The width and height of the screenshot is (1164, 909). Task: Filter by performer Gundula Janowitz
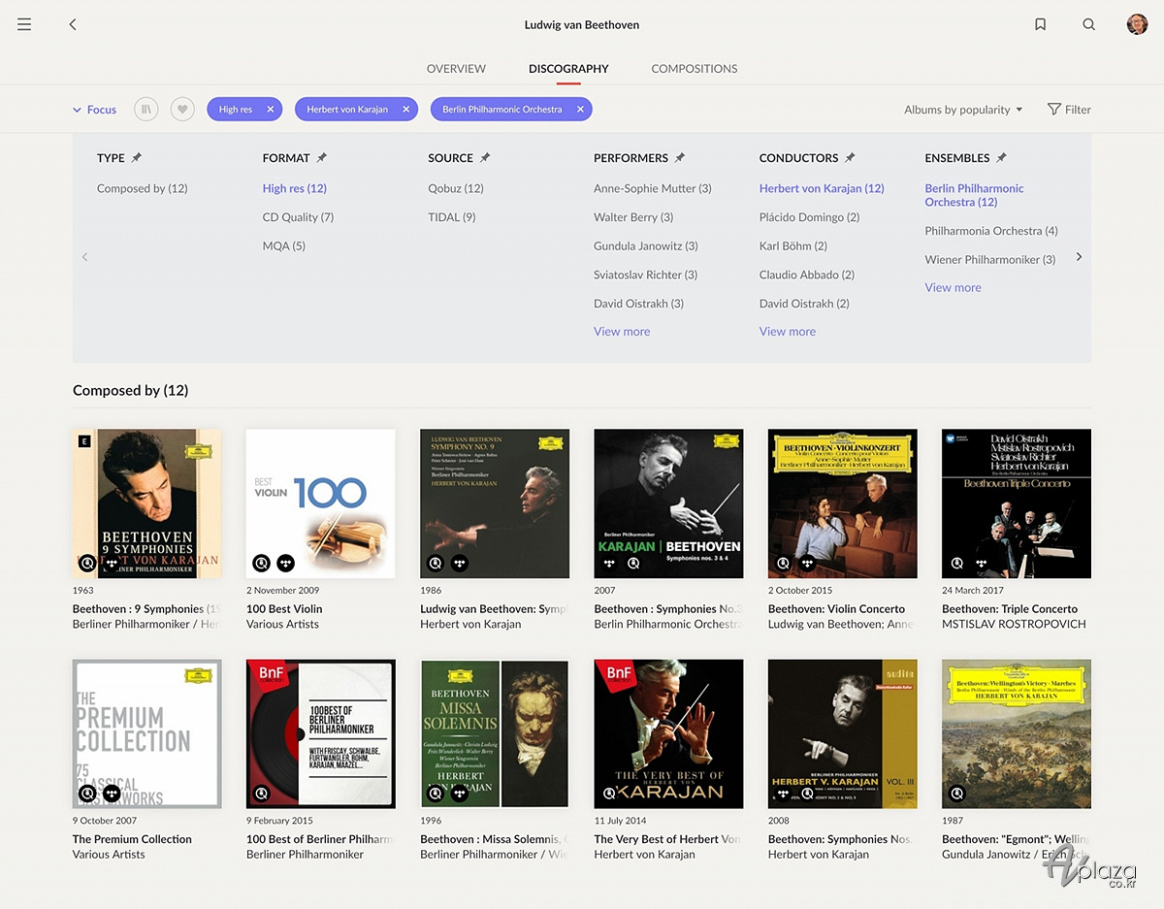[646, 246]
